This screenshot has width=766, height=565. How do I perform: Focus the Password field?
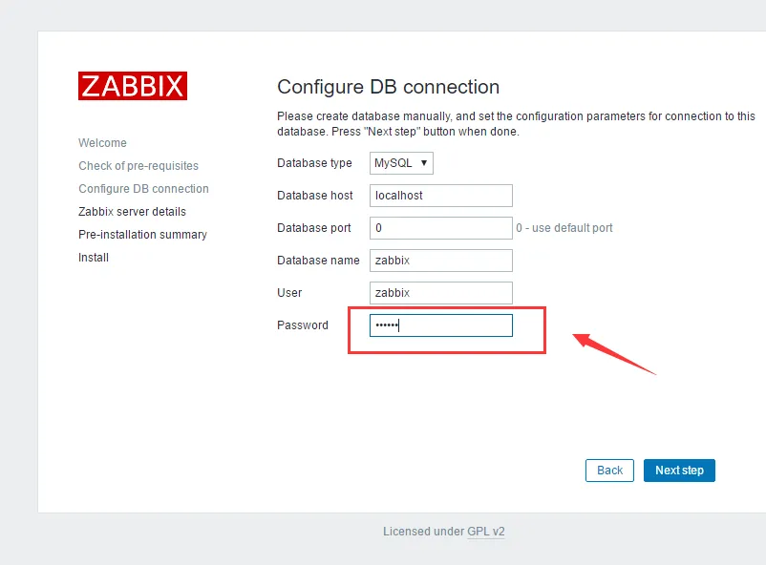pos(440,325)
